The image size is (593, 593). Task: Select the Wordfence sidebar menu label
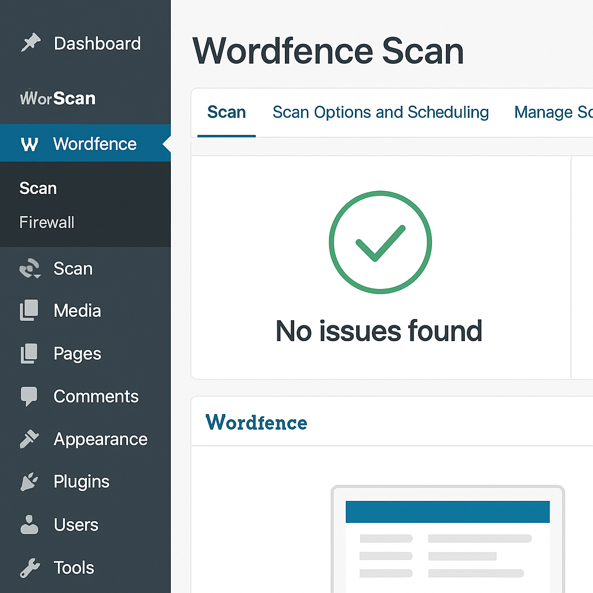(95, 144)
